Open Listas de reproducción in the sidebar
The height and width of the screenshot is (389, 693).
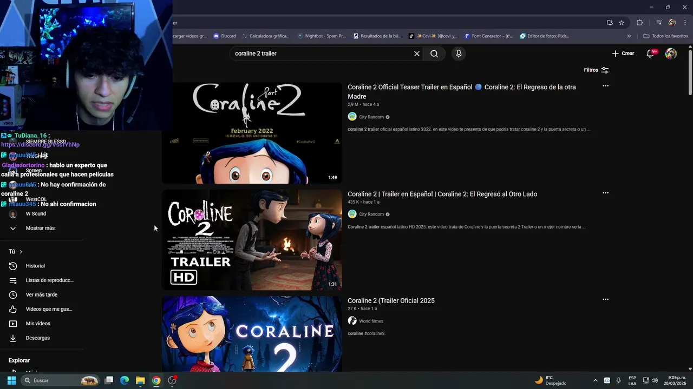[41, 280]
